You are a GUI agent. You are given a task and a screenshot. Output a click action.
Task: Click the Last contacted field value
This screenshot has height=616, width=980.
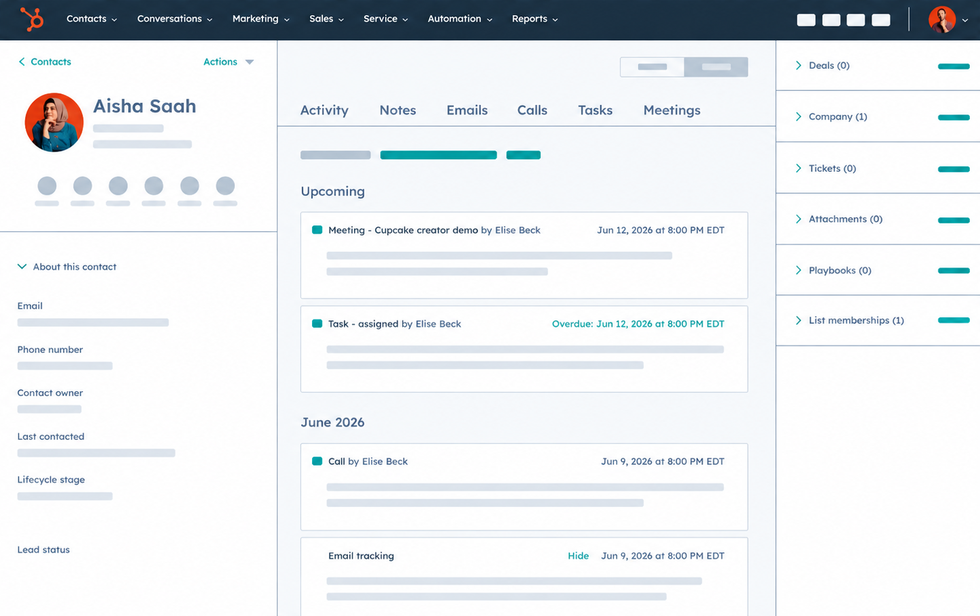click(96, 453)
